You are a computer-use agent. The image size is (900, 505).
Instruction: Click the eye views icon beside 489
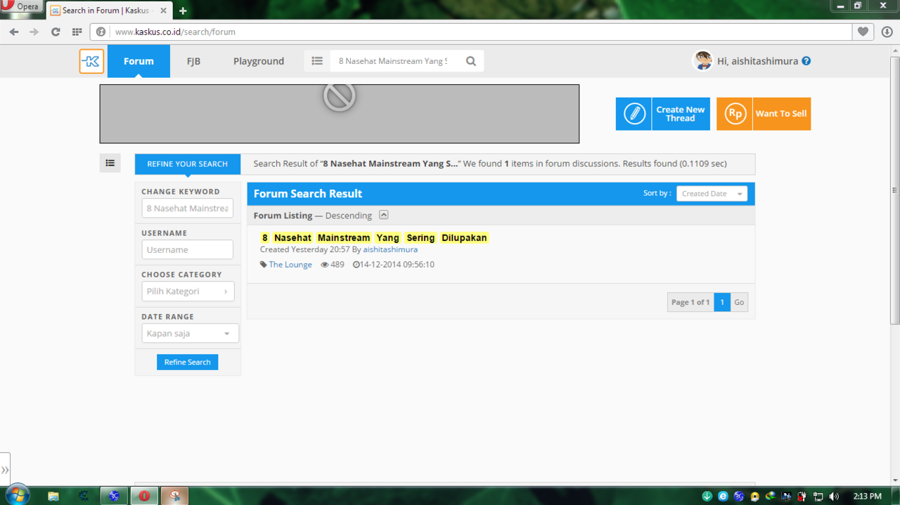pyautogui.click(x=325, y=265)
